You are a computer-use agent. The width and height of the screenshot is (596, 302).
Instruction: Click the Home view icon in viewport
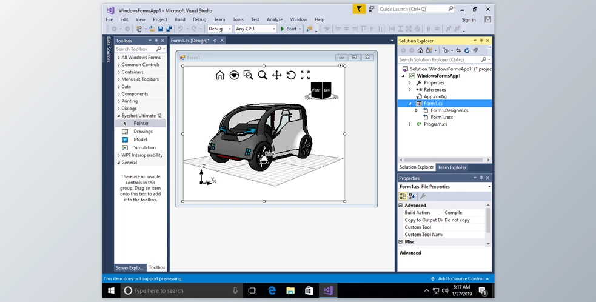[219, 75]
